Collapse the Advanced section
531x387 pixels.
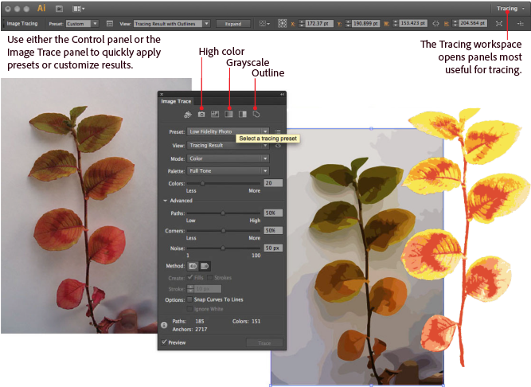[x=165, y=201]
